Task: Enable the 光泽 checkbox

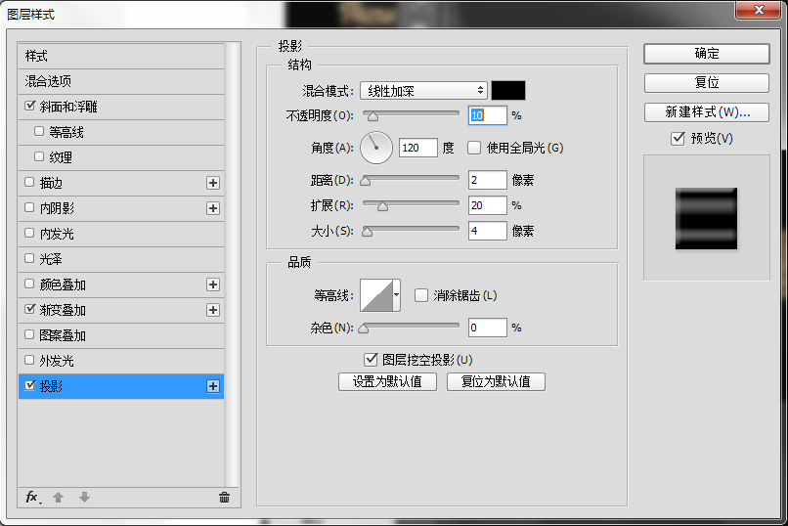Action: pos(29,258)
